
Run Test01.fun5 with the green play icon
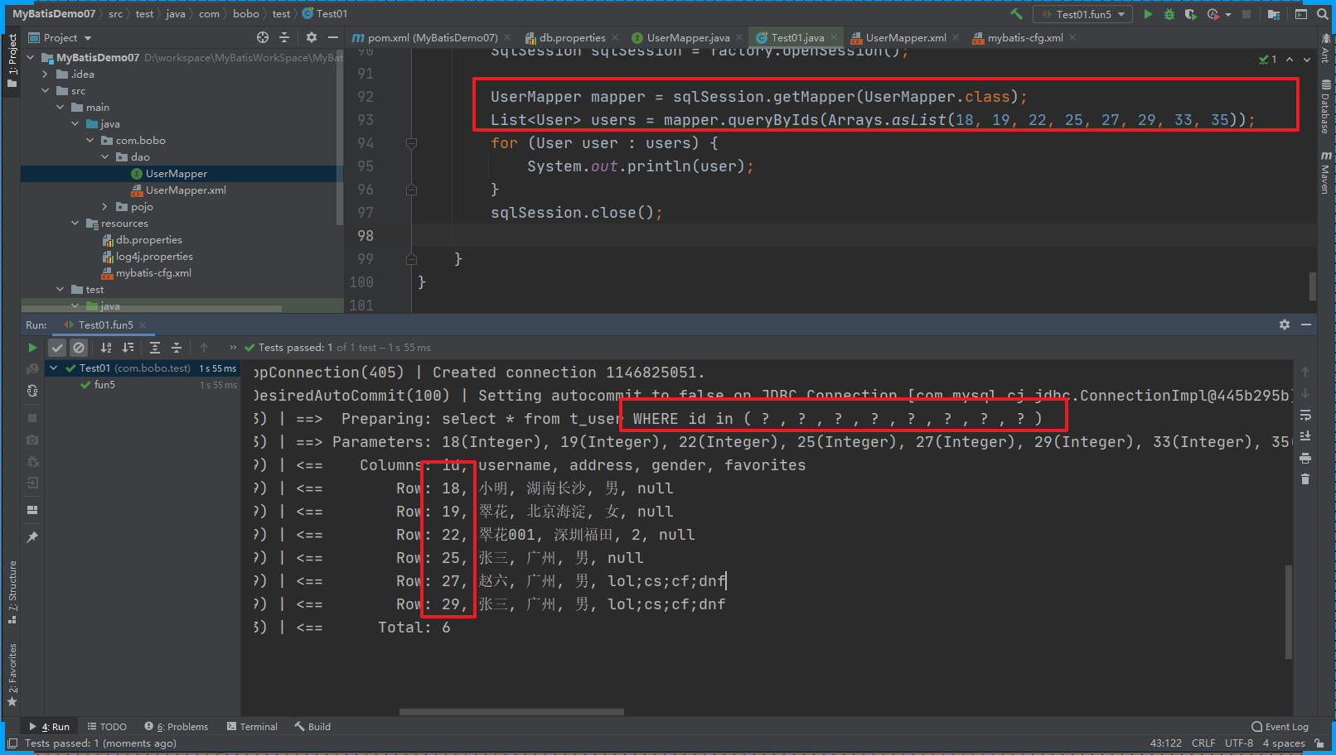pos(1148,14)
